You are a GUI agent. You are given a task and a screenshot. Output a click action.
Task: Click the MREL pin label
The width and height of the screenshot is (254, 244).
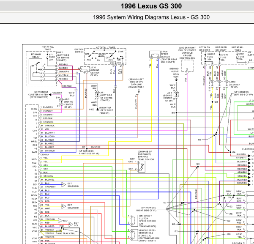(34, 141)
